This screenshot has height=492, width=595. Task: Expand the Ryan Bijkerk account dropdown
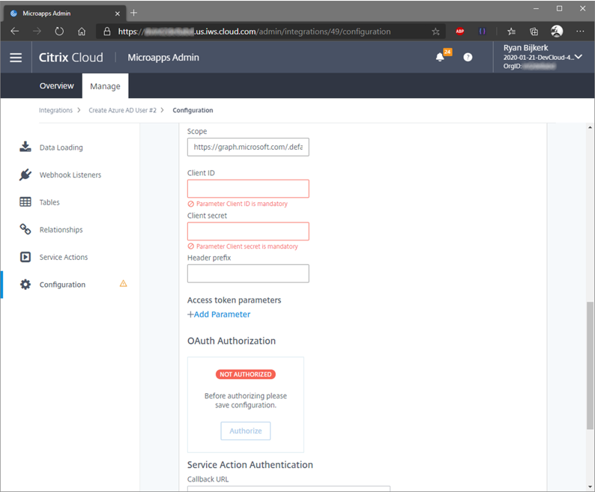pos(579,57)
